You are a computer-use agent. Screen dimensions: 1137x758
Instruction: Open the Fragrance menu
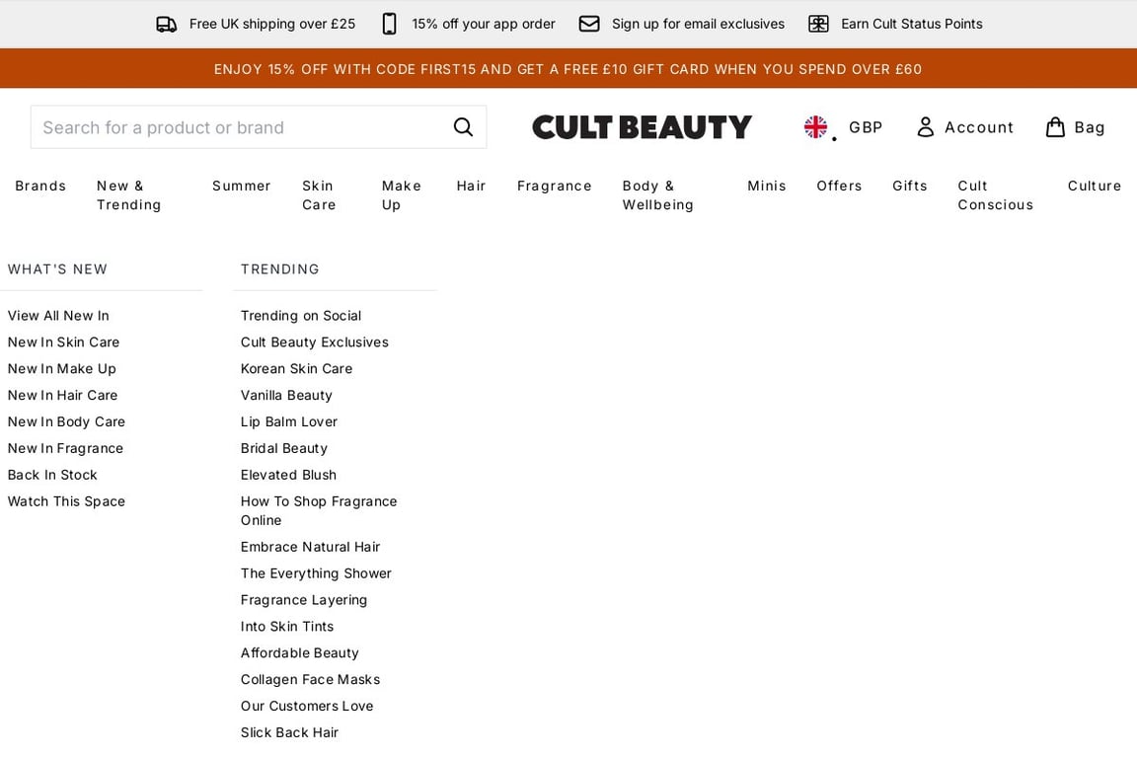tap(555, 186)
